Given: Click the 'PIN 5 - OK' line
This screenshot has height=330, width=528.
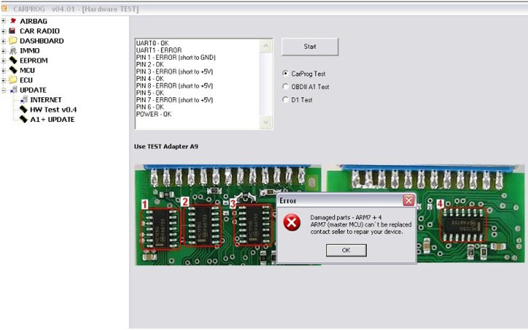Looking at the screenshot, I should pyautogui.click(x=150, y=93).
